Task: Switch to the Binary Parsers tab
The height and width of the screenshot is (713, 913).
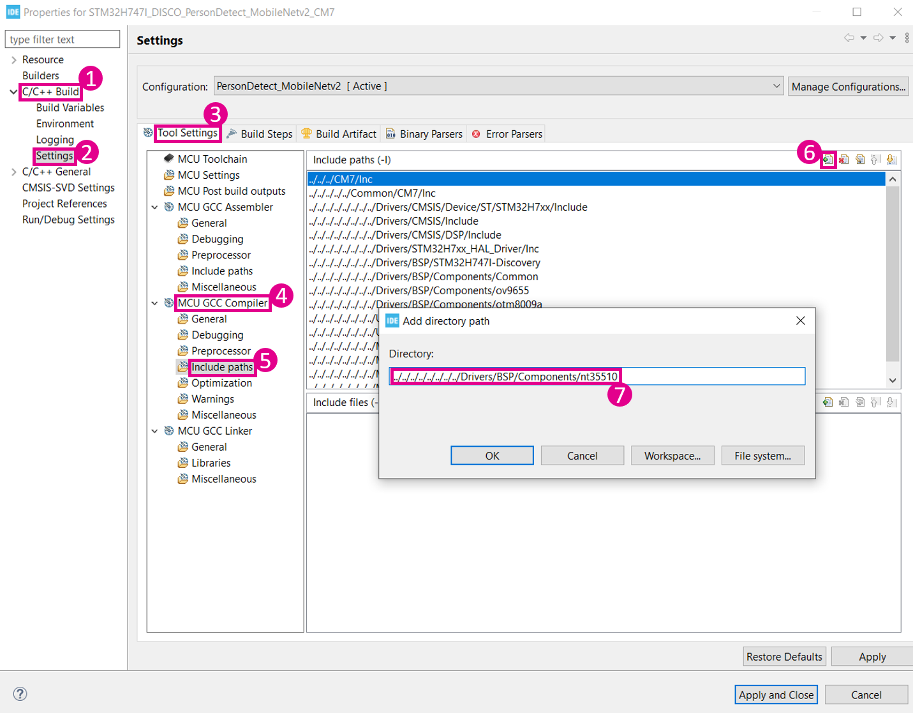Action: point(424,134)
